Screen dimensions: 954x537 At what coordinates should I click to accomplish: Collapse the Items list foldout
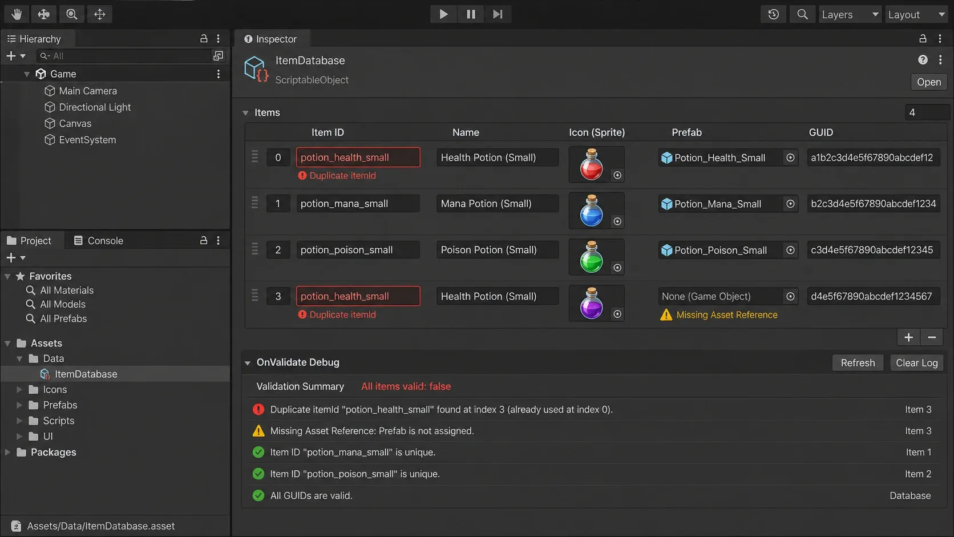[245, 113]
